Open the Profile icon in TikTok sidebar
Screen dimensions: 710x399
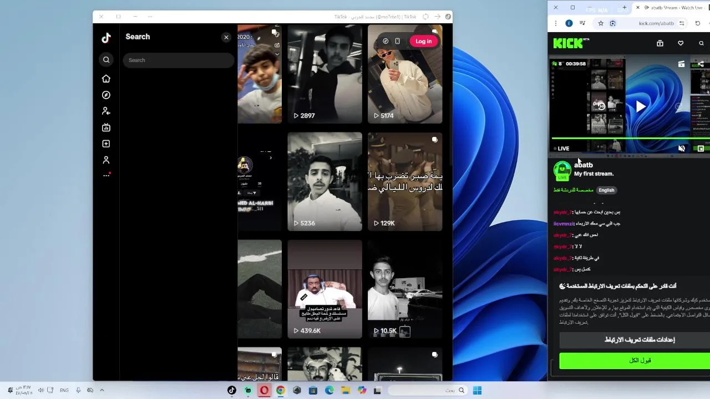click(x=106, y=160)
